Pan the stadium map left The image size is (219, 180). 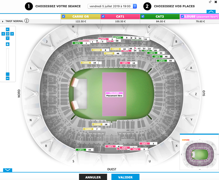point(3,34)
